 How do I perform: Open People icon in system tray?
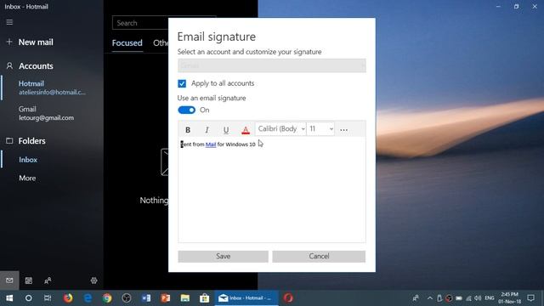[x=416, y=298]
